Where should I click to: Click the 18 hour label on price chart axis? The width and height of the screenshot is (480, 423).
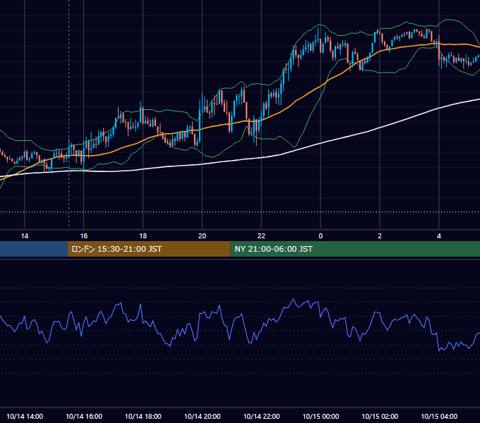[x=143, y=235]
